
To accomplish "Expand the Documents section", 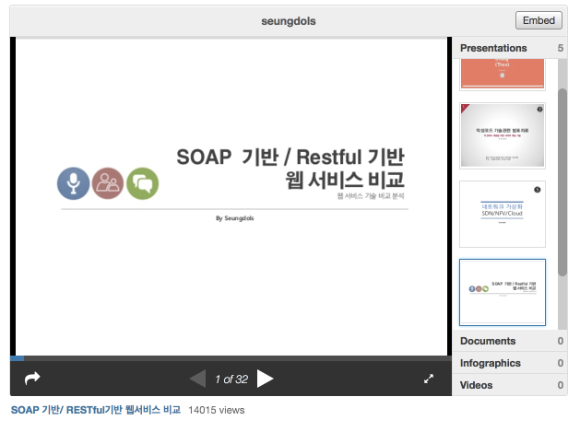I will tap(511, 341).
